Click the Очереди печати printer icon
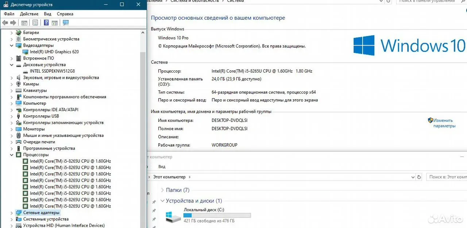 [19, 142]
